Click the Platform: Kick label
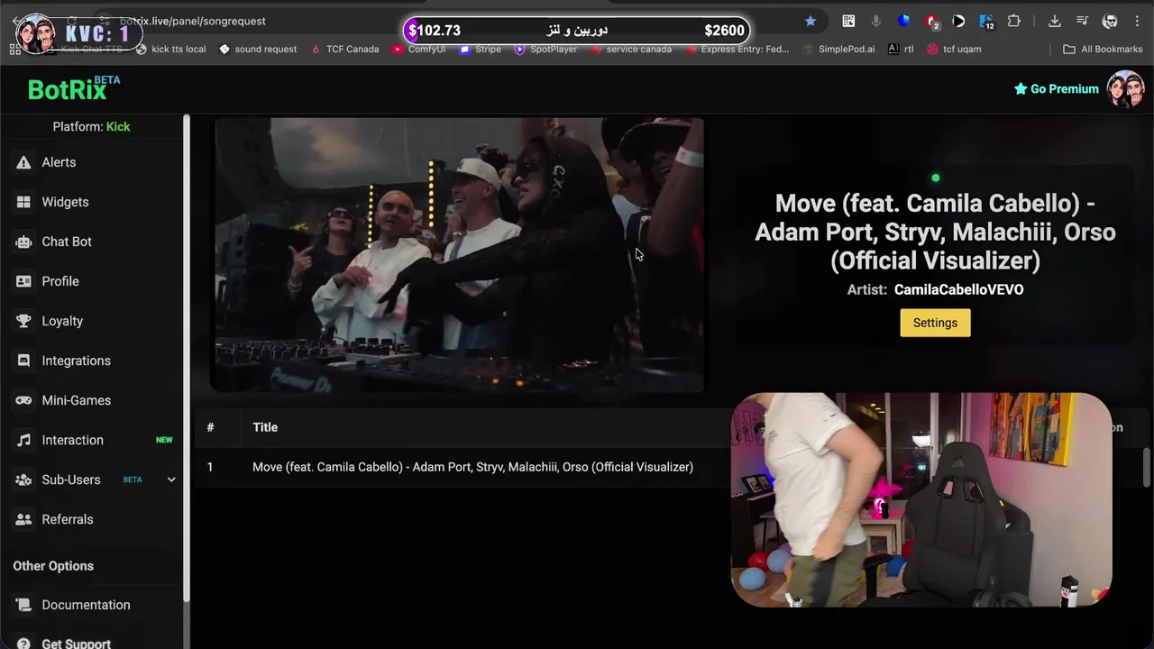 tap(91, 126)
